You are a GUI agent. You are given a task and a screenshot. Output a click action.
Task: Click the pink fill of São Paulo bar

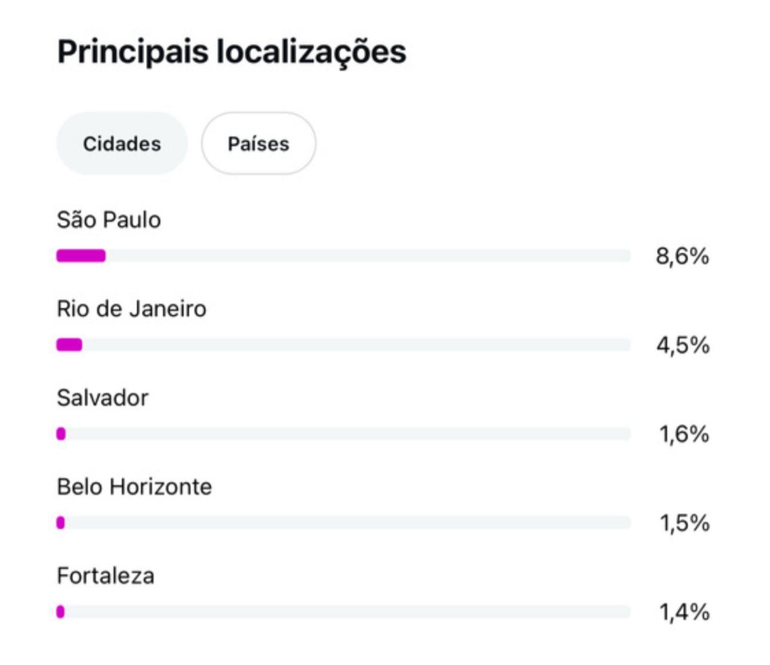81,256
